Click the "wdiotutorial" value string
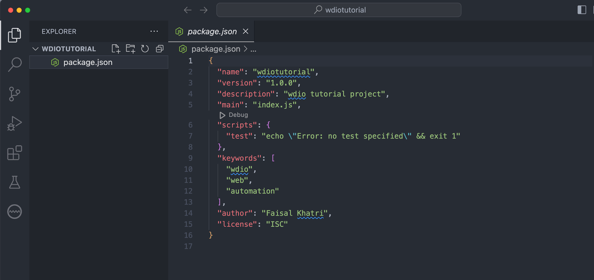The image size is (594, 280). click(284, 72)
